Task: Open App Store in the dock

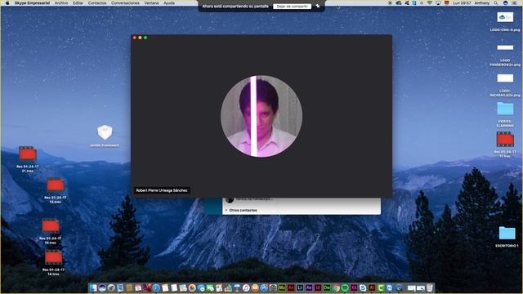Action: click(x=264, y=287)
